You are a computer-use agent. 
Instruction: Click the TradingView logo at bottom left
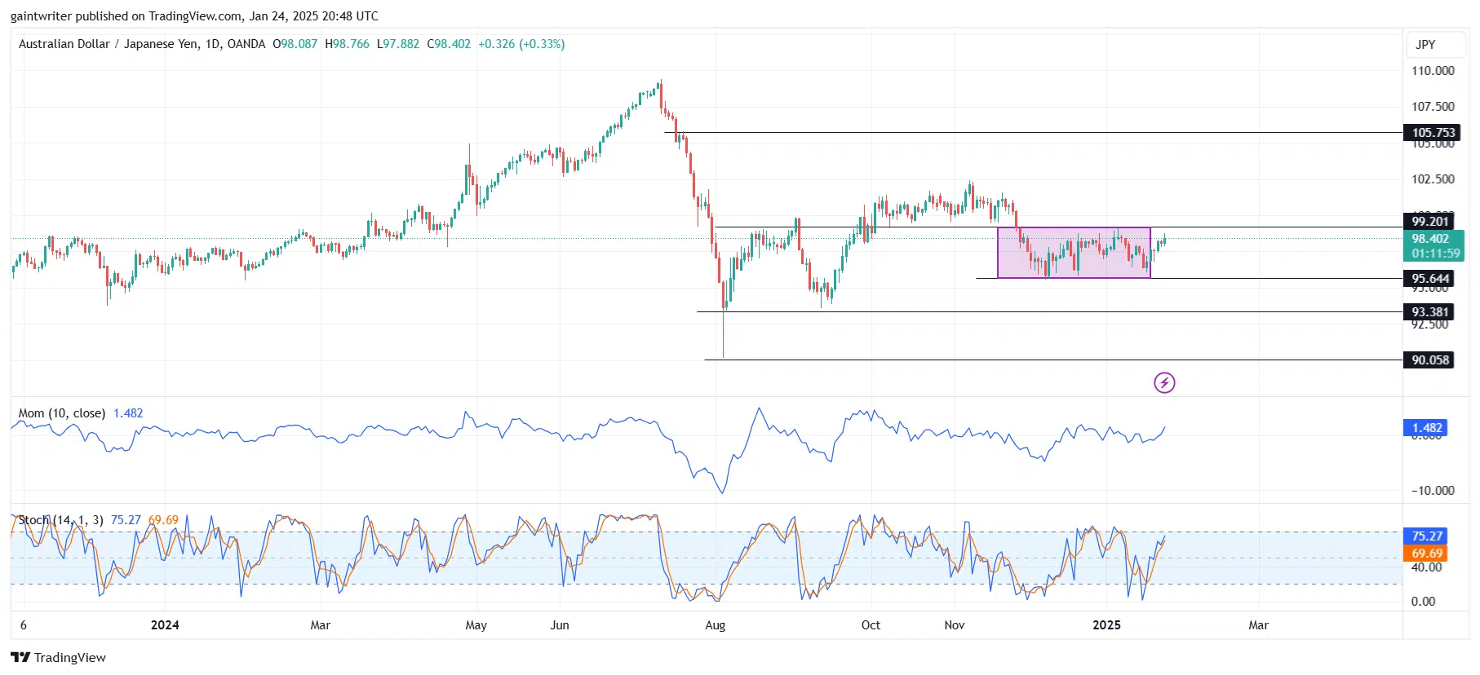[x=59, y=657]
